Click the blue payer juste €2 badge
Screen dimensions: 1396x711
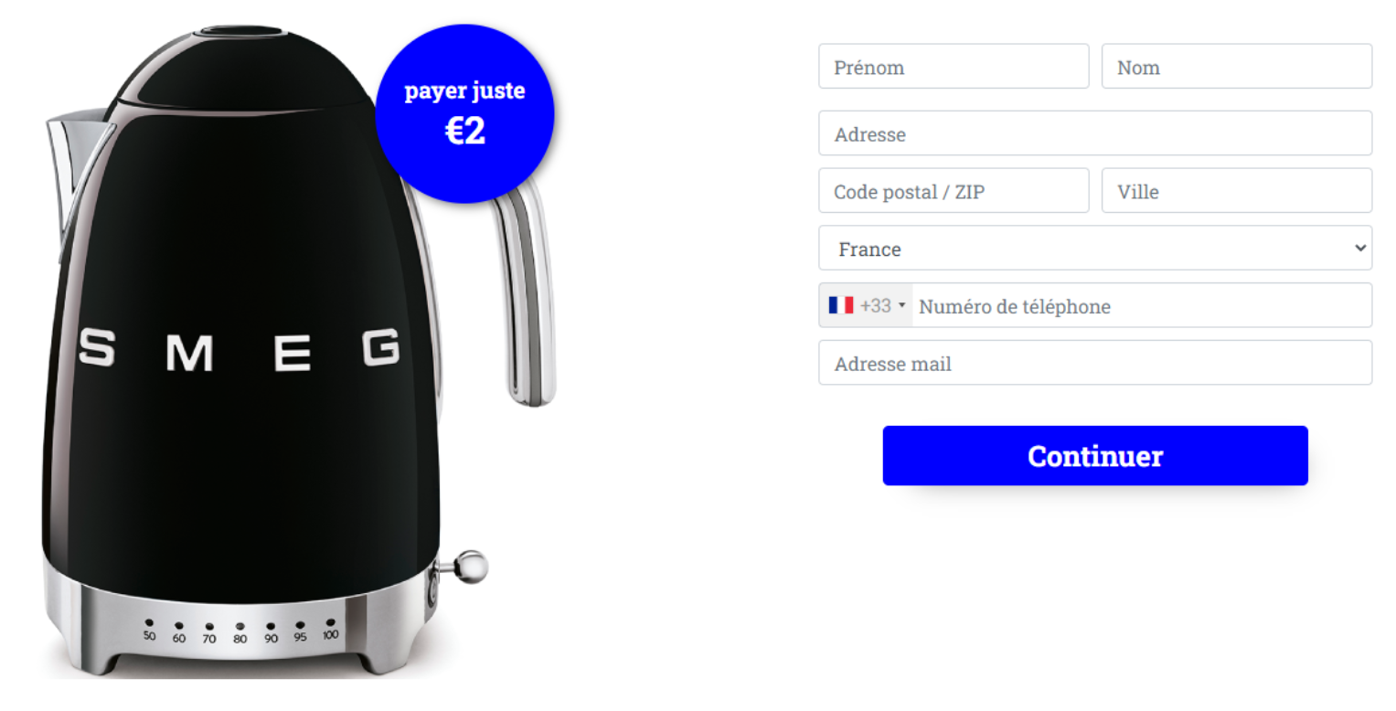(464, 113)
